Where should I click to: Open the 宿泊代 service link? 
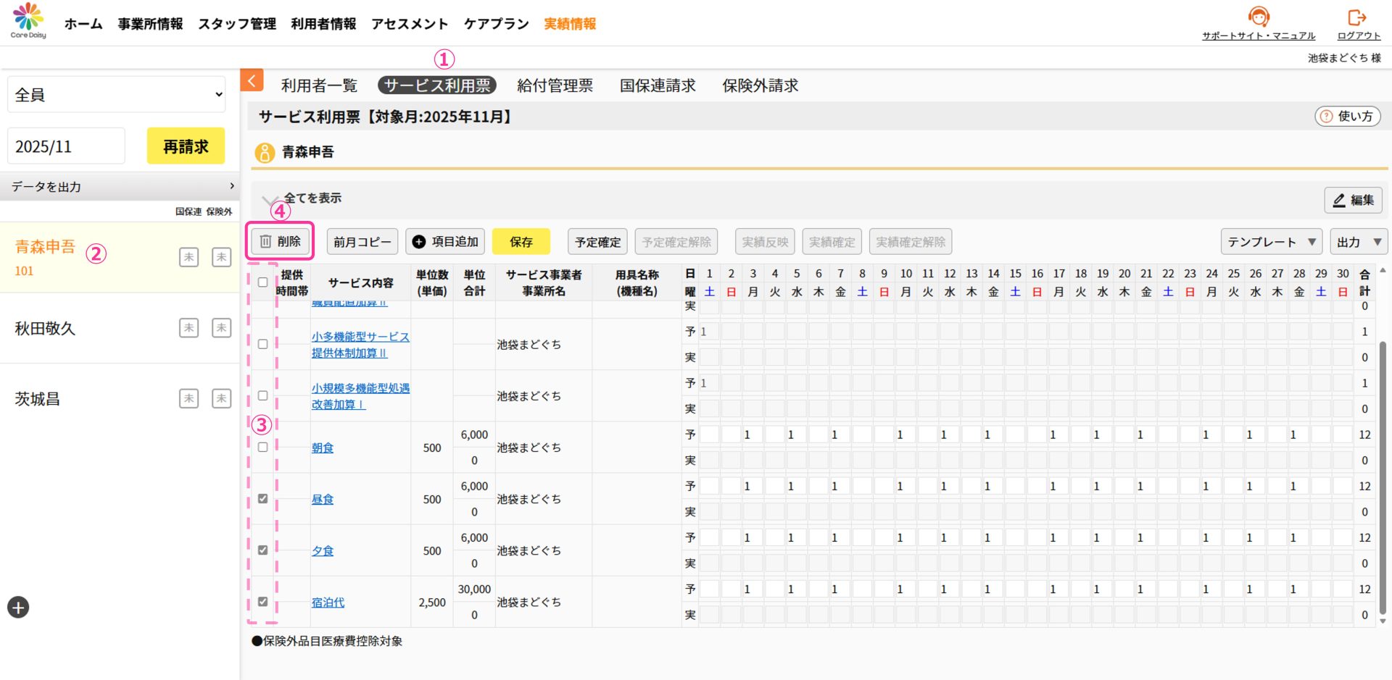pyautogui.click(x=328, y=603)
